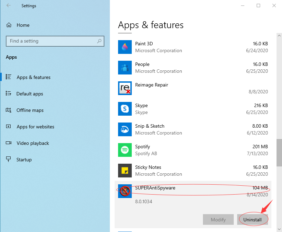This screenshot has height=232, width=282.
Task: Focus the Find a setting search box
Action: click(x=55, y=41)
